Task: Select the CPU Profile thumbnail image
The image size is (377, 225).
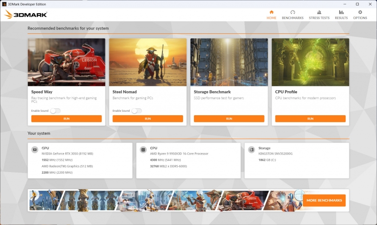Action: [310, 62]
